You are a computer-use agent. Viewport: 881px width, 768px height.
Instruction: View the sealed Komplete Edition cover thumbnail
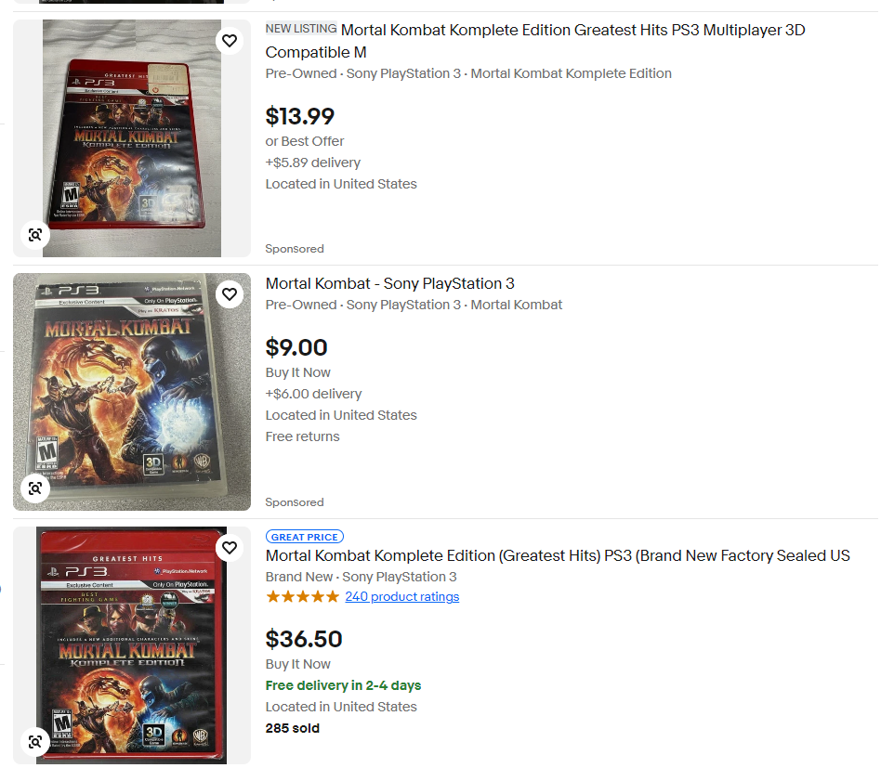pos(131,645)
